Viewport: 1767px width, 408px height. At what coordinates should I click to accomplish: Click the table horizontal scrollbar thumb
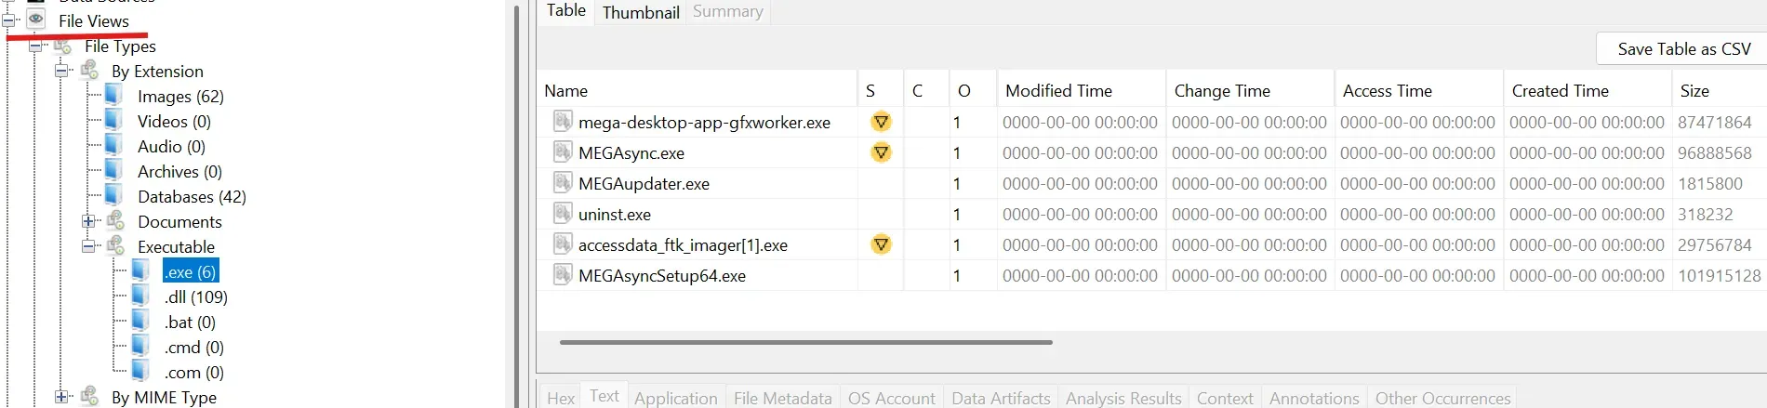tap(805, 342)
